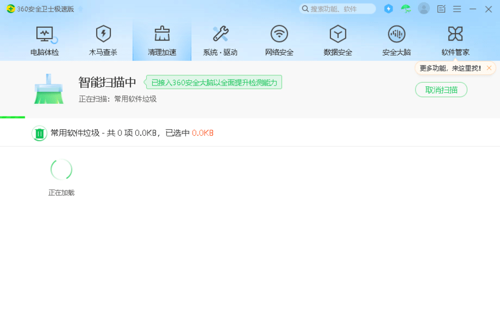The height and width of the screenshot is (315, 500).
Task: Open the 系统·驱动 system driver section
Action: tap(220, 41)
